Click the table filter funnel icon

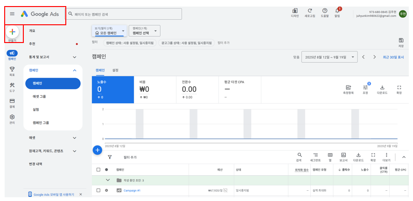pyautogui.click(x=110, y=157)
